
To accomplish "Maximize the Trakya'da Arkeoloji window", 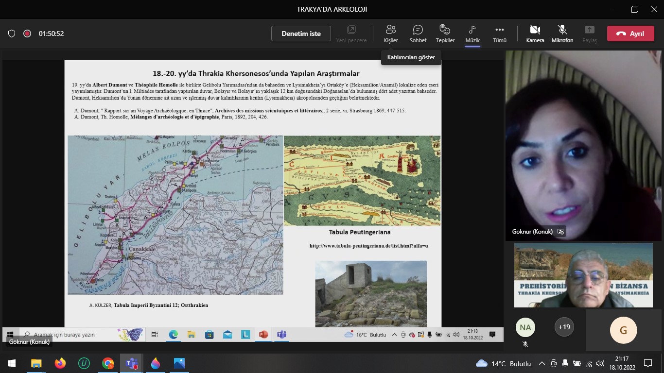I will [x=635, y=9].
